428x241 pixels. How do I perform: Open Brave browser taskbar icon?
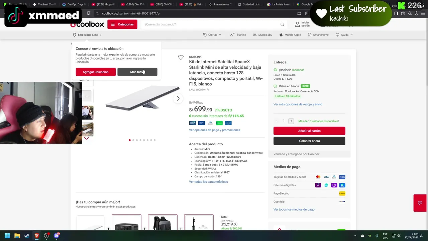[x=37, y=236]
